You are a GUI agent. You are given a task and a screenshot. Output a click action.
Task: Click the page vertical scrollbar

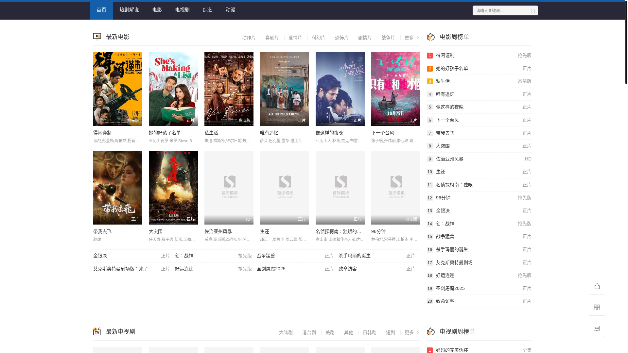(626, 42)
